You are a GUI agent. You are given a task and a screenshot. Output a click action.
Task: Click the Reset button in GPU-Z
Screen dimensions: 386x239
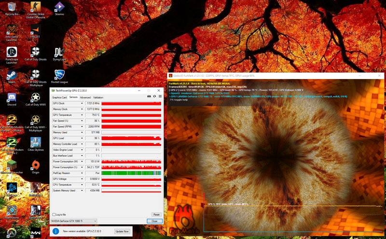156,214
